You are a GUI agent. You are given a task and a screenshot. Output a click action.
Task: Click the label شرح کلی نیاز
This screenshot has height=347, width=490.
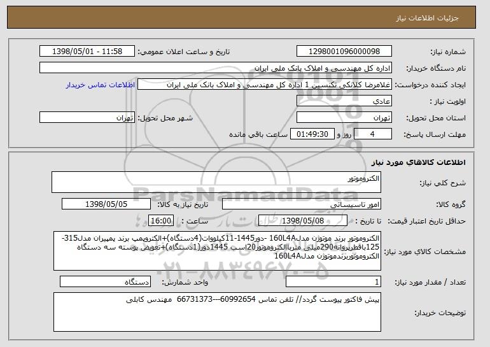coord(442,183)
